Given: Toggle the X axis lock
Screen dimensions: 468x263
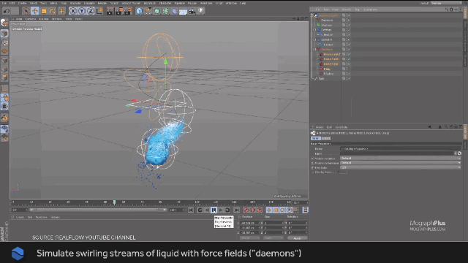Looking at the screenshot, I should (73, 11).
